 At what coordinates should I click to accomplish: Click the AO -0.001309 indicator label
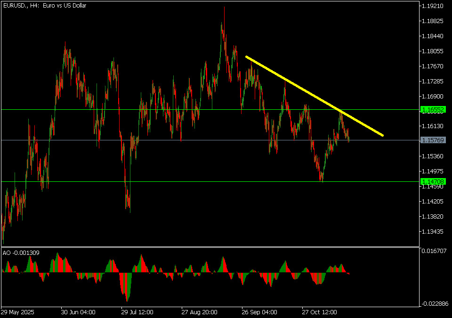pyautogui.click(x=21, y=253)
